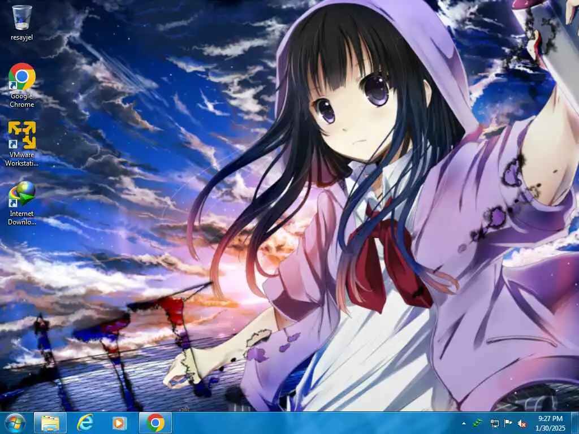The width and height of the screenshot is (579, 434).
Task: Open the network status tray icon
Action: pos(494,423)
